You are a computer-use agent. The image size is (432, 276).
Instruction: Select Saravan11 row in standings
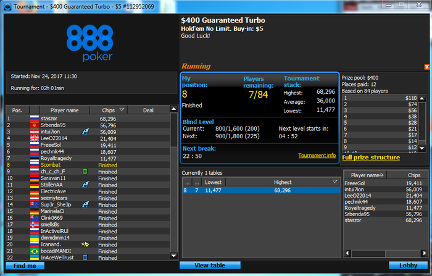pos(88,178)
